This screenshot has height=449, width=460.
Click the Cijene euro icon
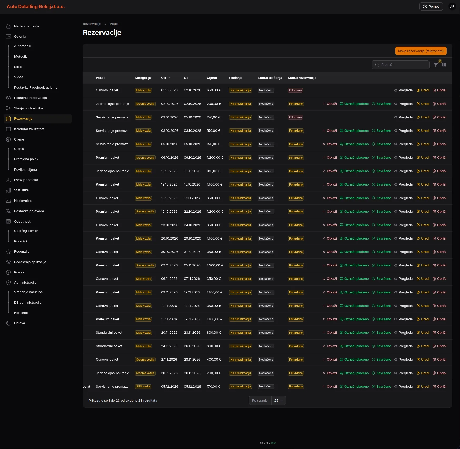click(x=8, y=139)
